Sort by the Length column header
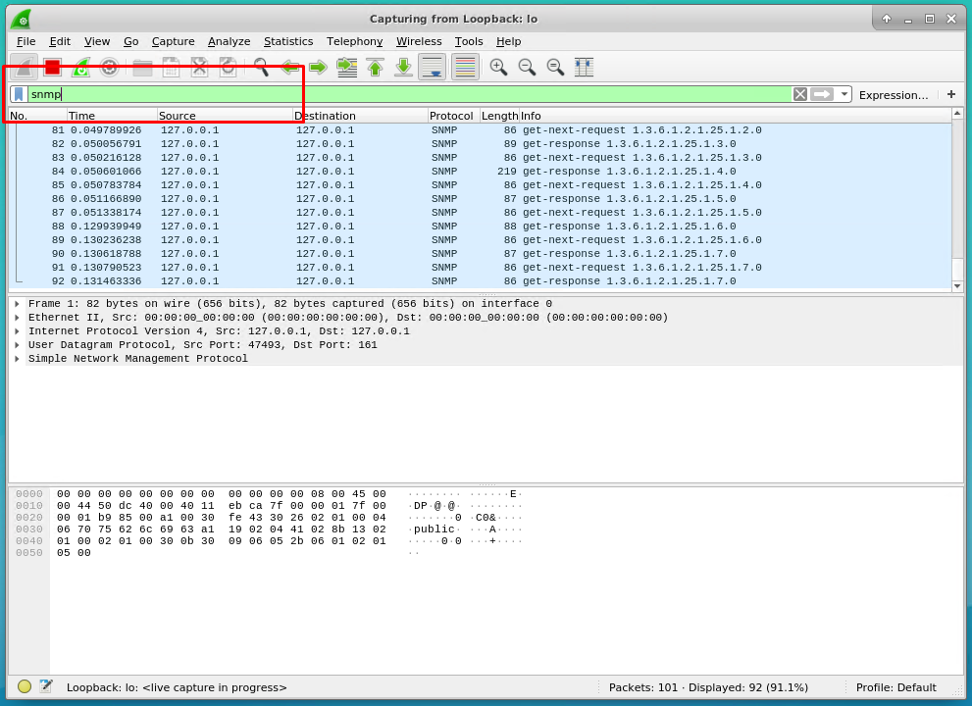 499,116
